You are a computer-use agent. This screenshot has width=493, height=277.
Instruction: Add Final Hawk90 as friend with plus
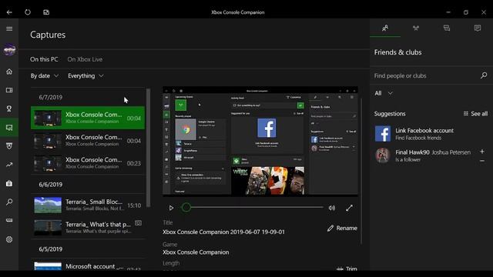[x=482, y=152]
